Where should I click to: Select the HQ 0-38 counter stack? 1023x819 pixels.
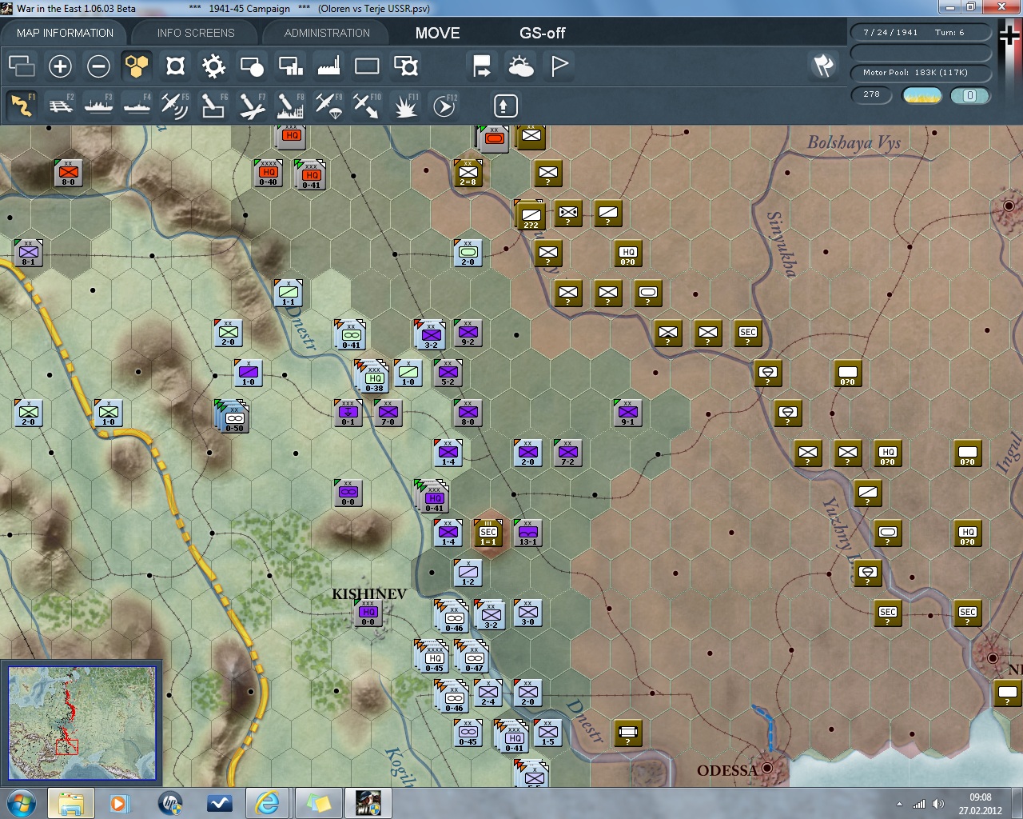[x=372, y=377]
